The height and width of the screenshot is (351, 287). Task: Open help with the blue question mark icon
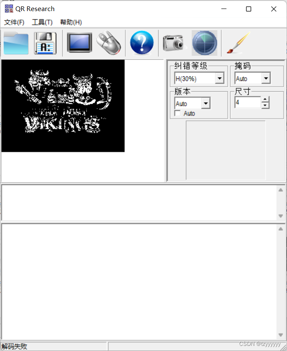pos(142,43)
